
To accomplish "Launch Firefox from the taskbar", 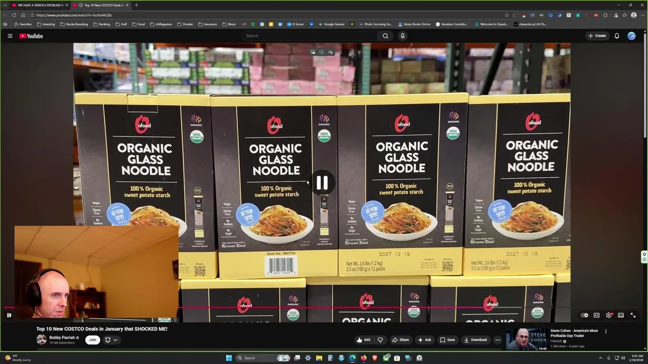I will pos(363,358).
